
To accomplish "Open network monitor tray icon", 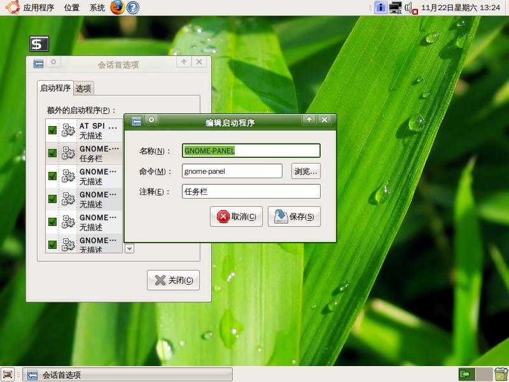I will pos(395,8).
